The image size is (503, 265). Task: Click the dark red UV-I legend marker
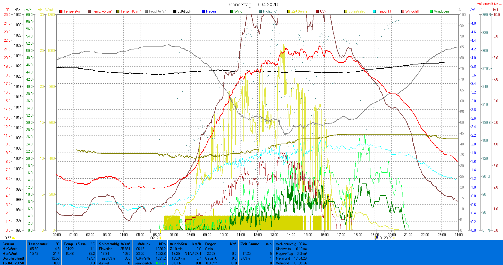tap(317, 11)
